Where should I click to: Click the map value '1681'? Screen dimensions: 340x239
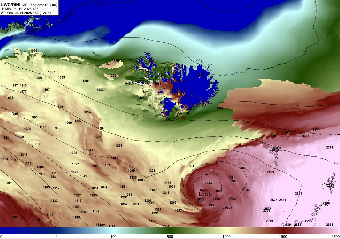(15, 217)
